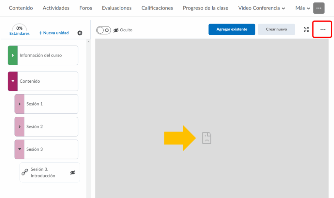This screenshot has height=198, width=334.
Task: Open the Video Conferencia dropdown menu
Action: tap(262, 8)
